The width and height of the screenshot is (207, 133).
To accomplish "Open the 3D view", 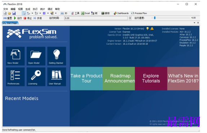I will [x=64, y=13].
